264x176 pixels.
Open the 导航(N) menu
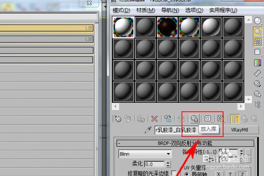pyautogui.click(x=170, y=10)
